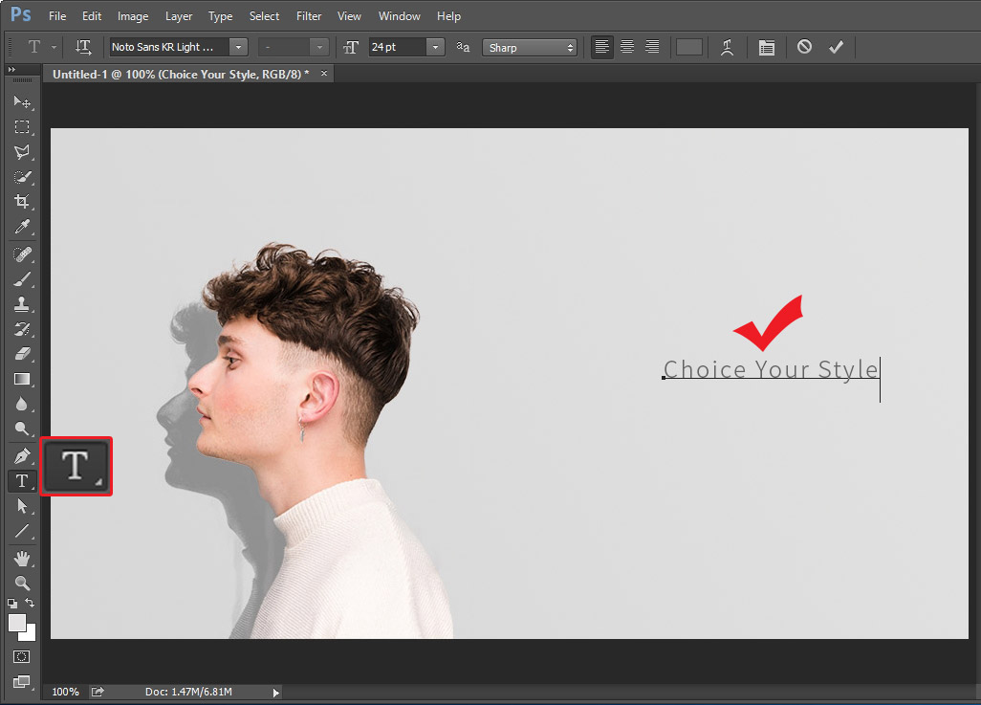Click the Choice Your Style text on canvas
The width and height of the screenshot is (981, 705).
click(x=771, y=369)
